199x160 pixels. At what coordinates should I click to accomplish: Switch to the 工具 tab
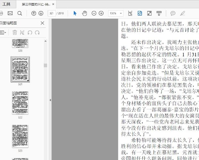(x=6, y=4)
